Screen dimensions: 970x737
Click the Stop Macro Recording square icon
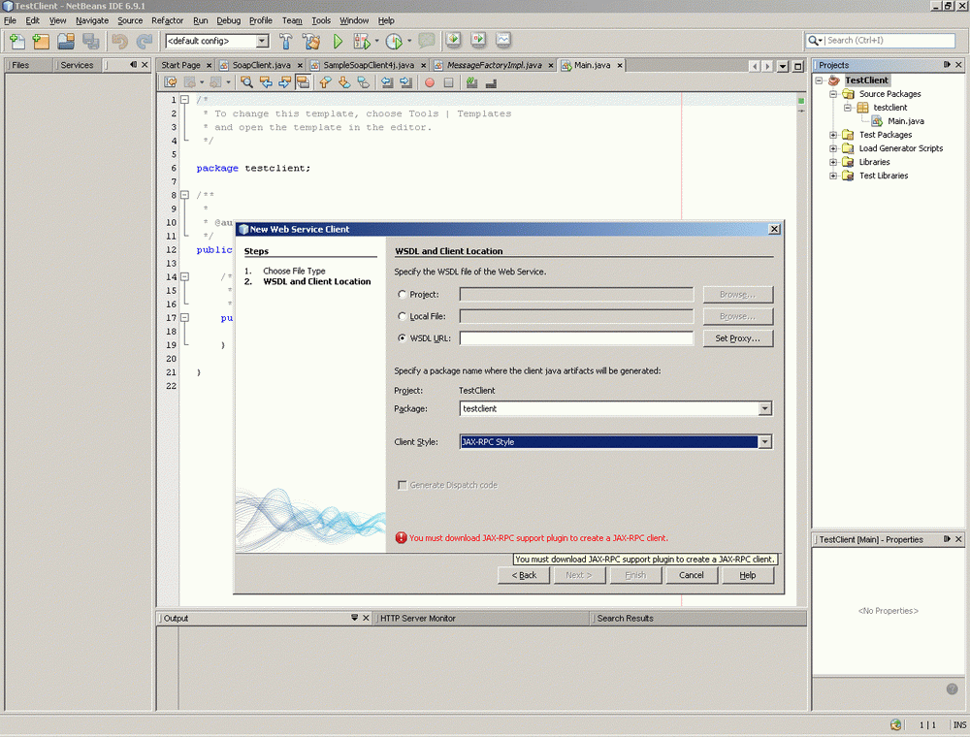[448, 82]
